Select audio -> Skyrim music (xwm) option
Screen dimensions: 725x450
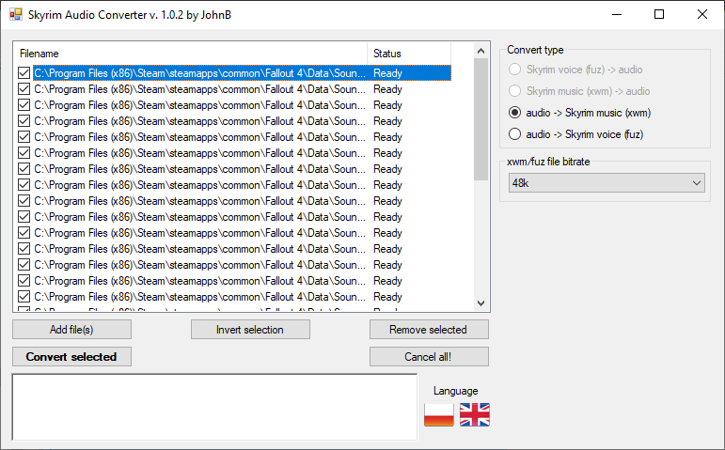point(514,113)
